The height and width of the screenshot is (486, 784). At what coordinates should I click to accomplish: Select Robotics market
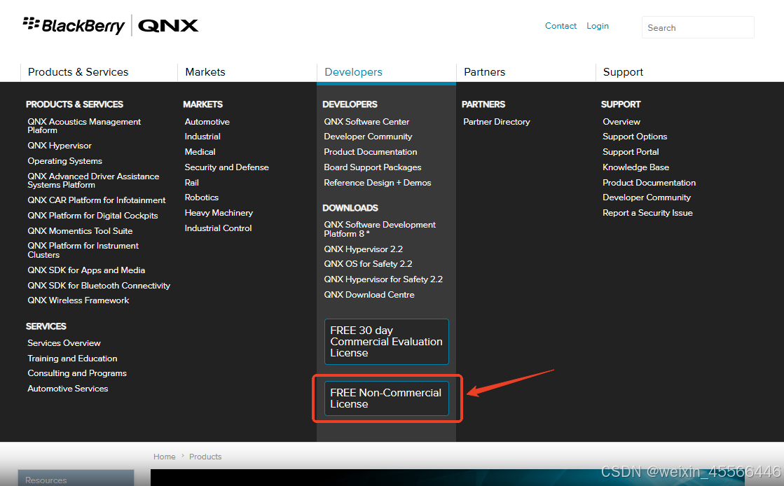(202, 197)
